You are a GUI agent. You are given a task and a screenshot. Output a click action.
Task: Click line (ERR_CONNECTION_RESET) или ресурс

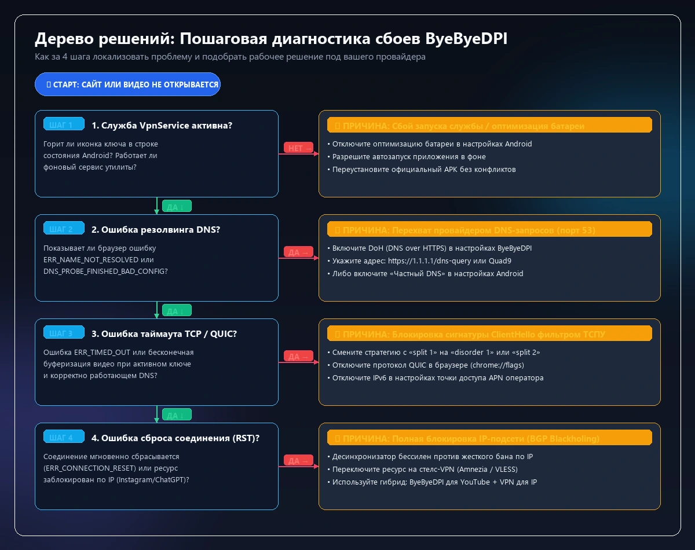[112, 468]
